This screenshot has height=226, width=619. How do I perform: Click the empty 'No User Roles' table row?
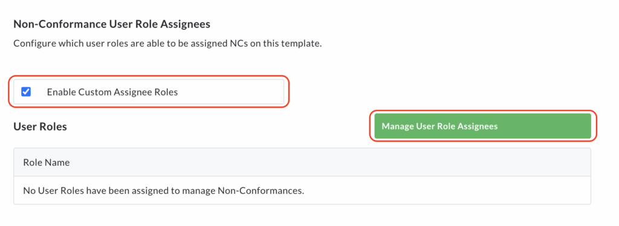pyautogui.click(x=302, y=191)
